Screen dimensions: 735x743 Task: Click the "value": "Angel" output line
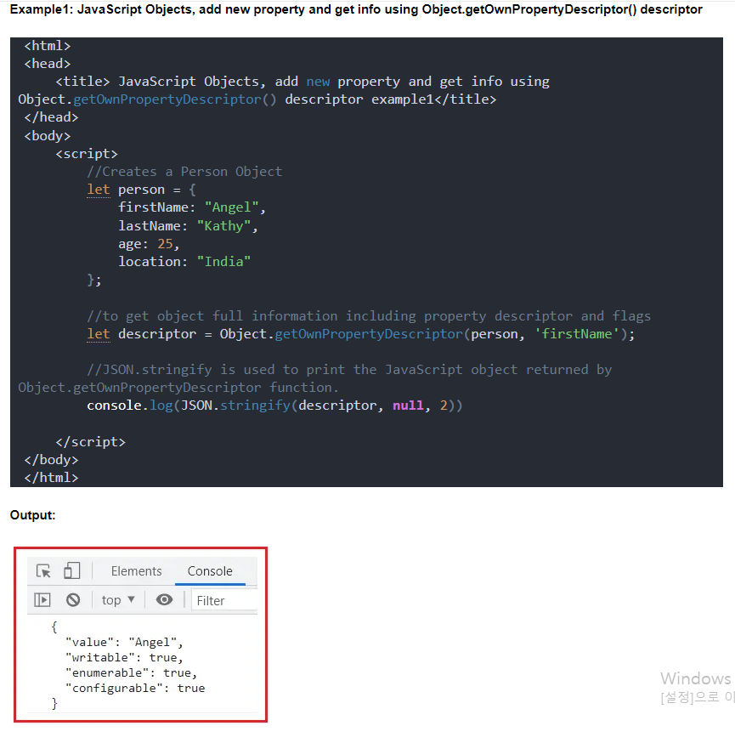(124, 642)
